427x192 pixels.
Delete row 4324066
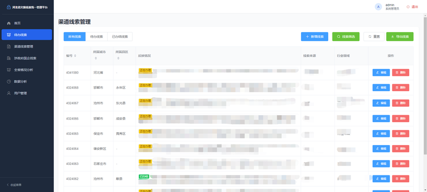point(401,118)
